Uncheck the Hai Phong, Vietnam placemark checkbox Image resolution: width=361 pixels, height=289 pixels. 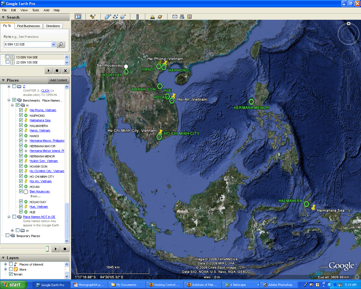coord(21,110)
